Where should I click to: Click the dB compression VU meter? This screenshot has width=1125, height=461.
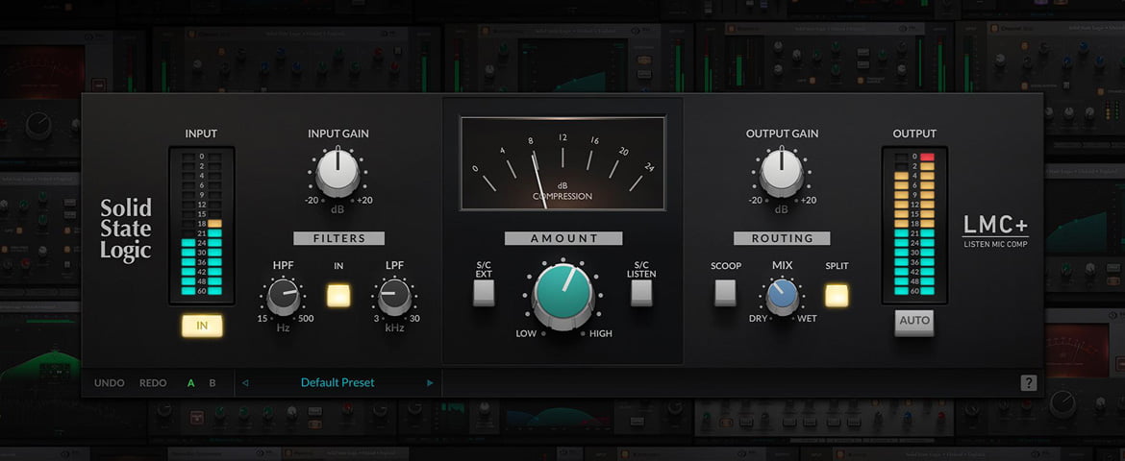point(563,163)
